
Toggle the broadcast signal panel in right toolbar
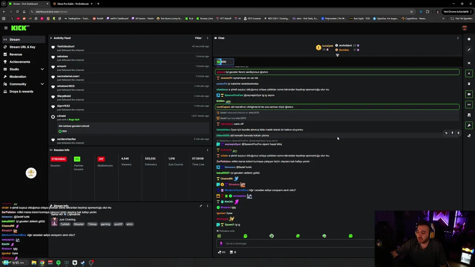tap(469, 105)
